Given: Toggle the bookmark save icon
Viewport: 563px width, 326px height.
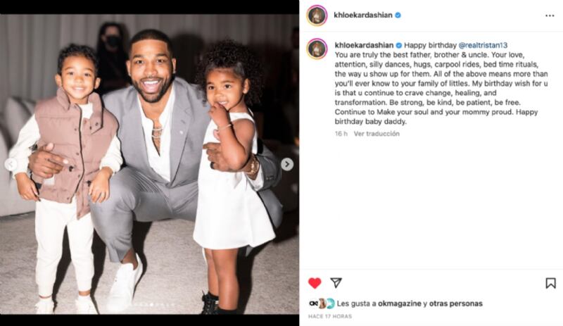Looking at the screenshot, I should (550, 283).
